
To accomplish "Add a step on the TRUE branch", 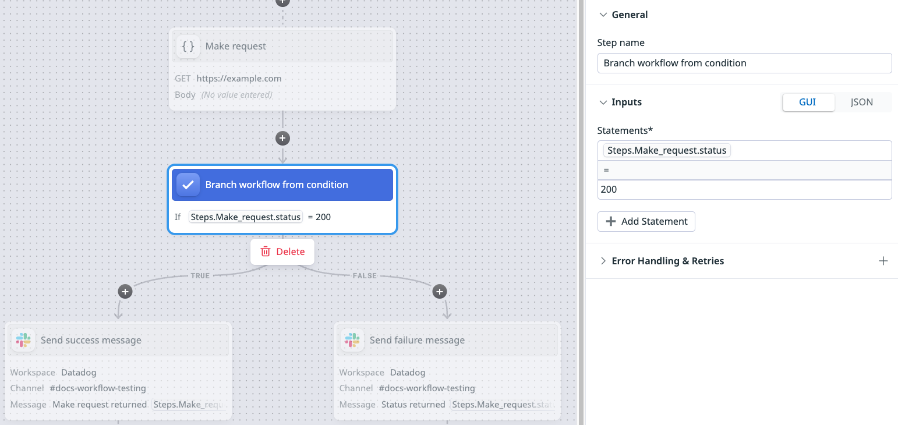I will [125, 292].
